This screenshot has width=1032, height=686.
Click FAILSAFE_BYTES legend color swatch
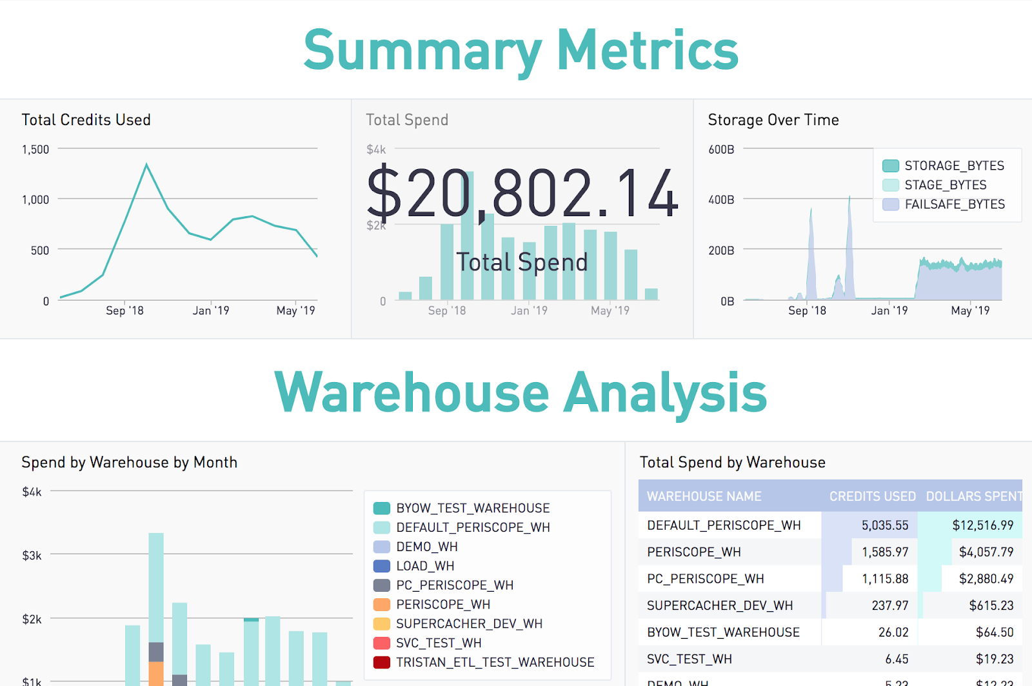pyautogui.click(x=891, y=205)
